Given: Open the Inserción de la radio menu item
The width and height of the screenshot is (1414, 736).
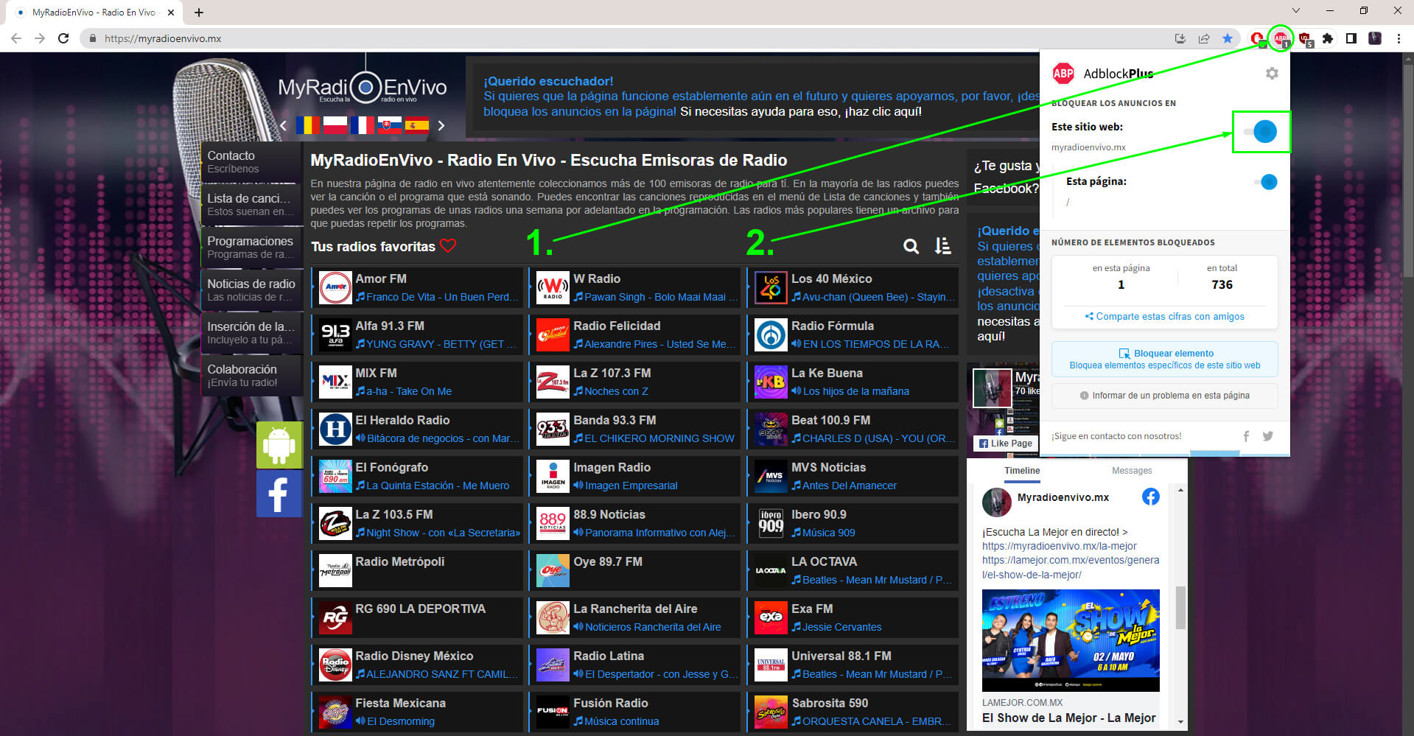Looking at the screenshot, I should coord(251,333).
